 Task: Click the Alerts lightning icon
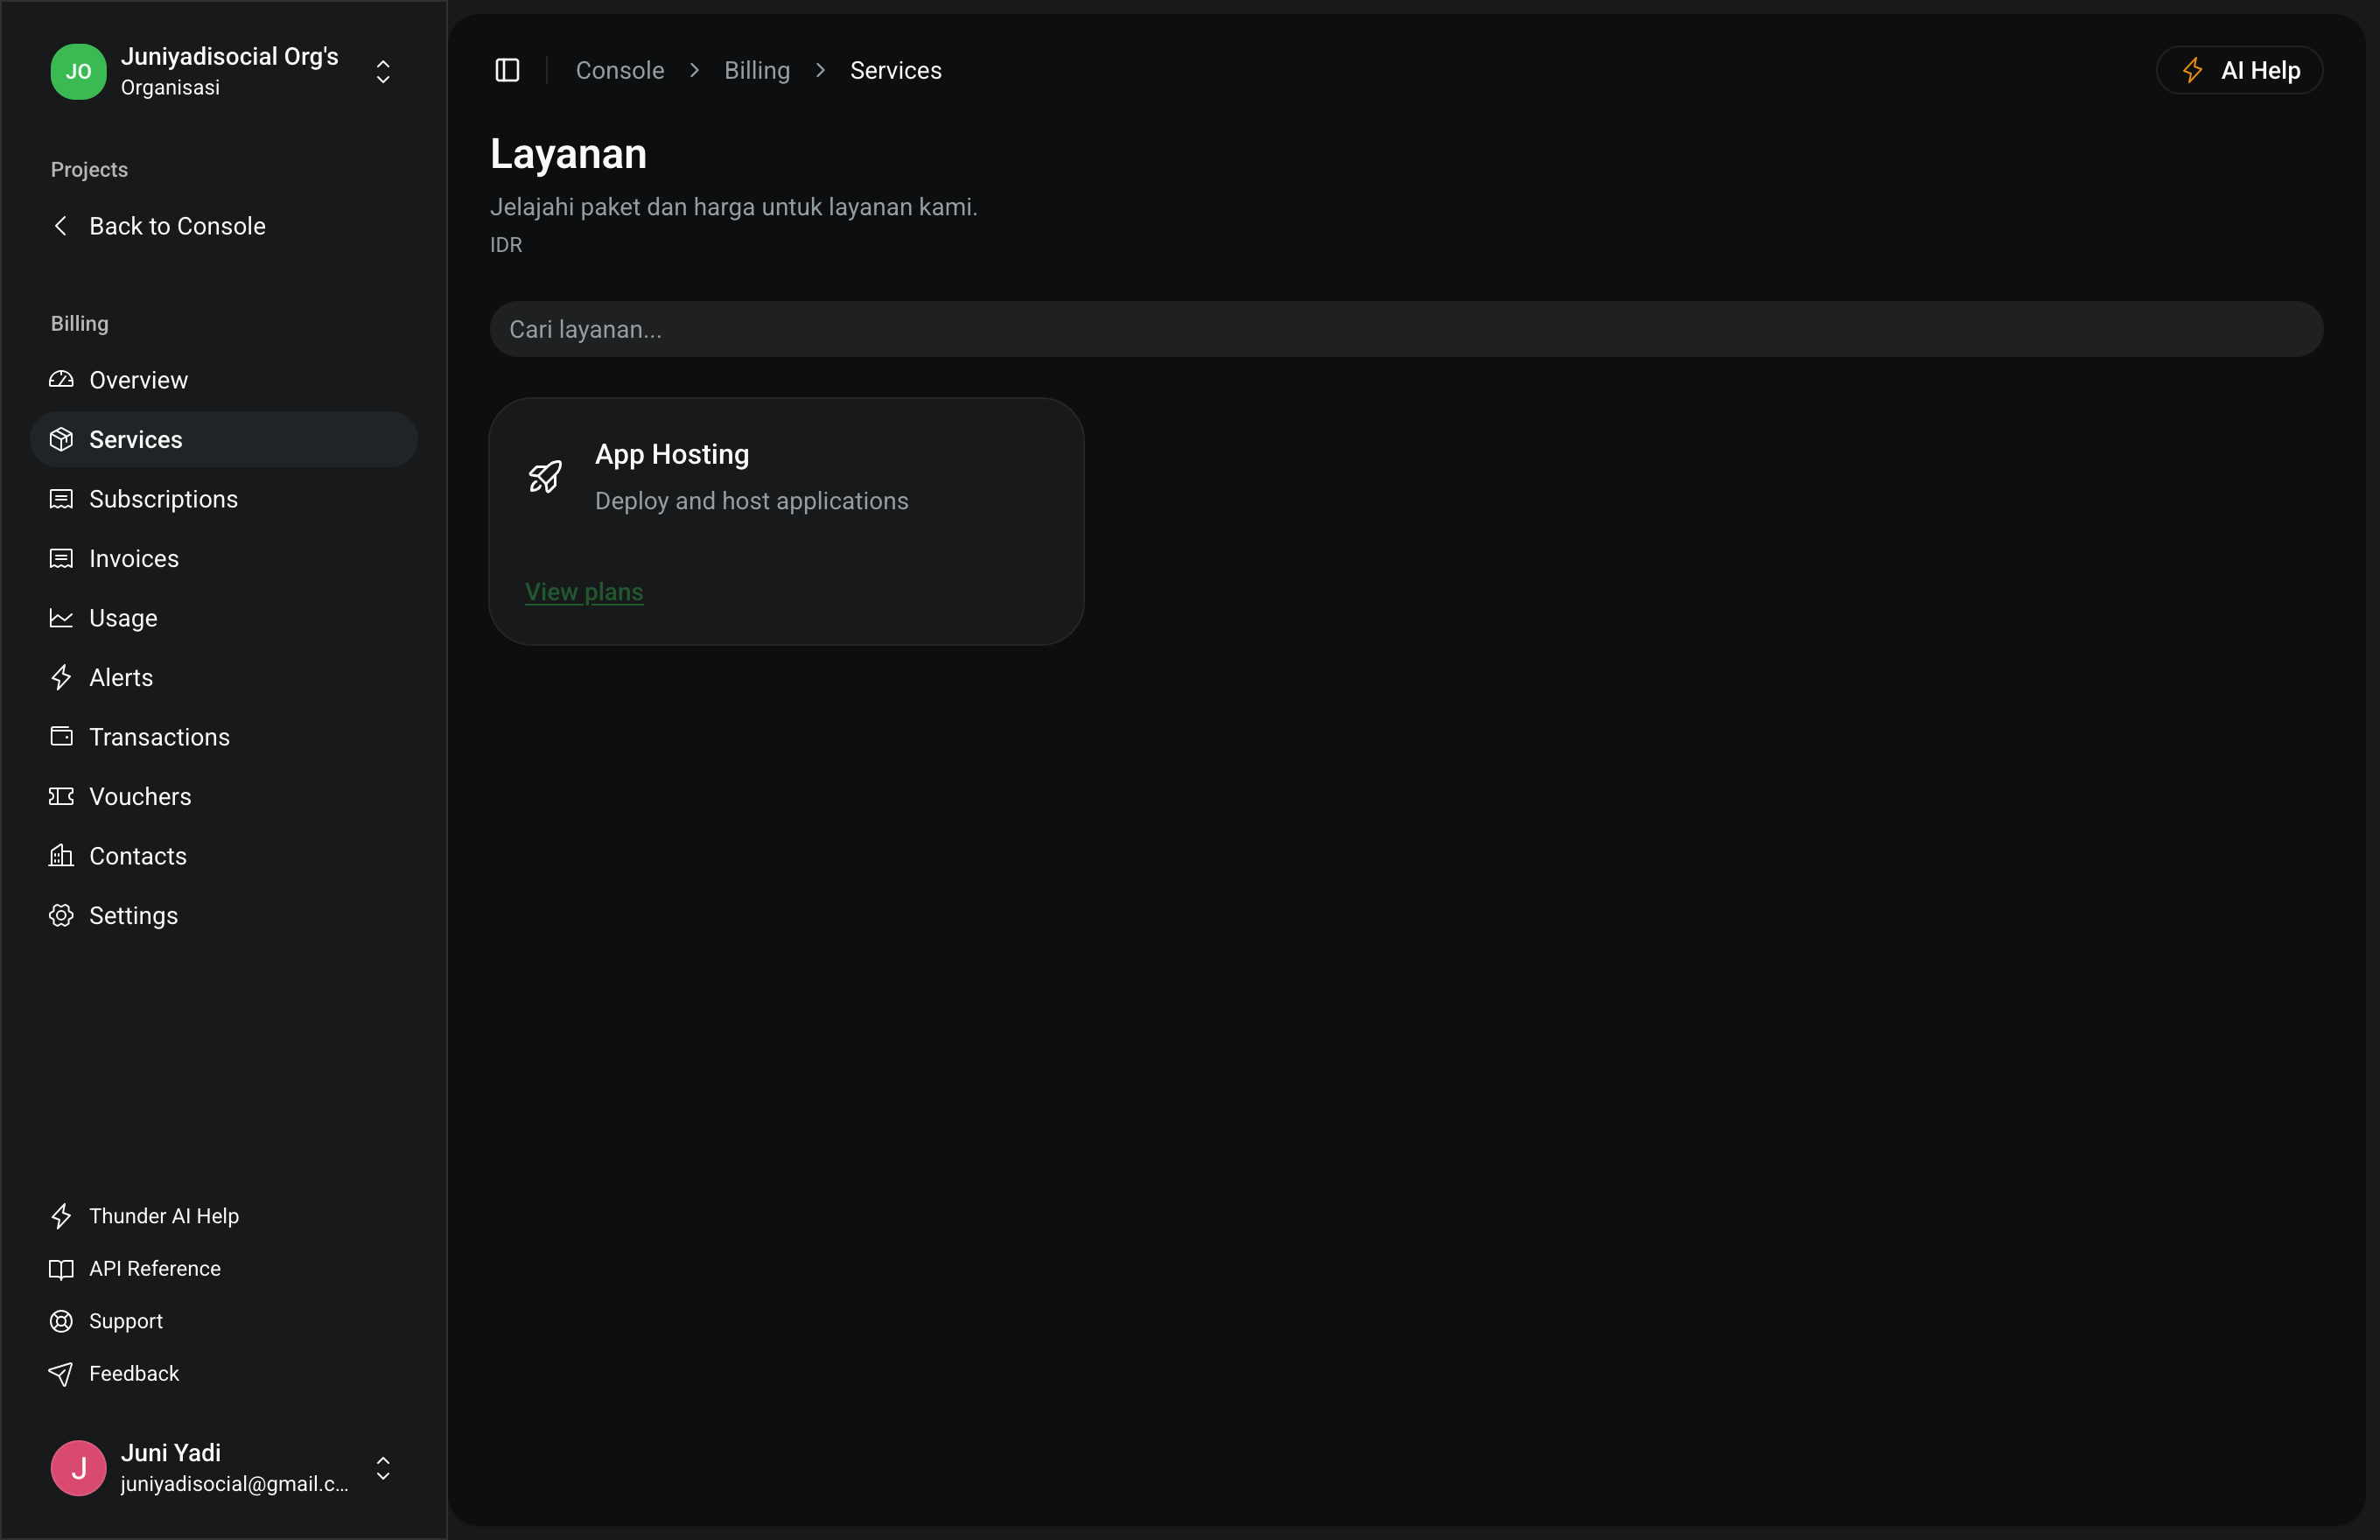[x=61, y=677]
